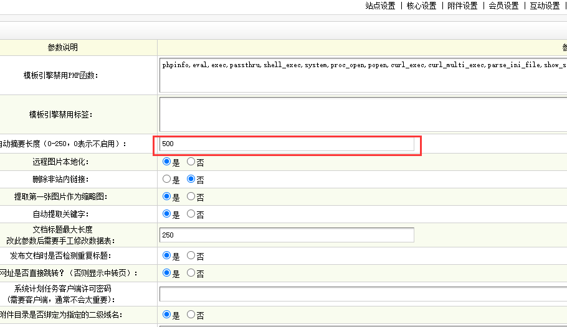Click the 模板引擎禁用PHP函数 text area

(x=363, y=75)
